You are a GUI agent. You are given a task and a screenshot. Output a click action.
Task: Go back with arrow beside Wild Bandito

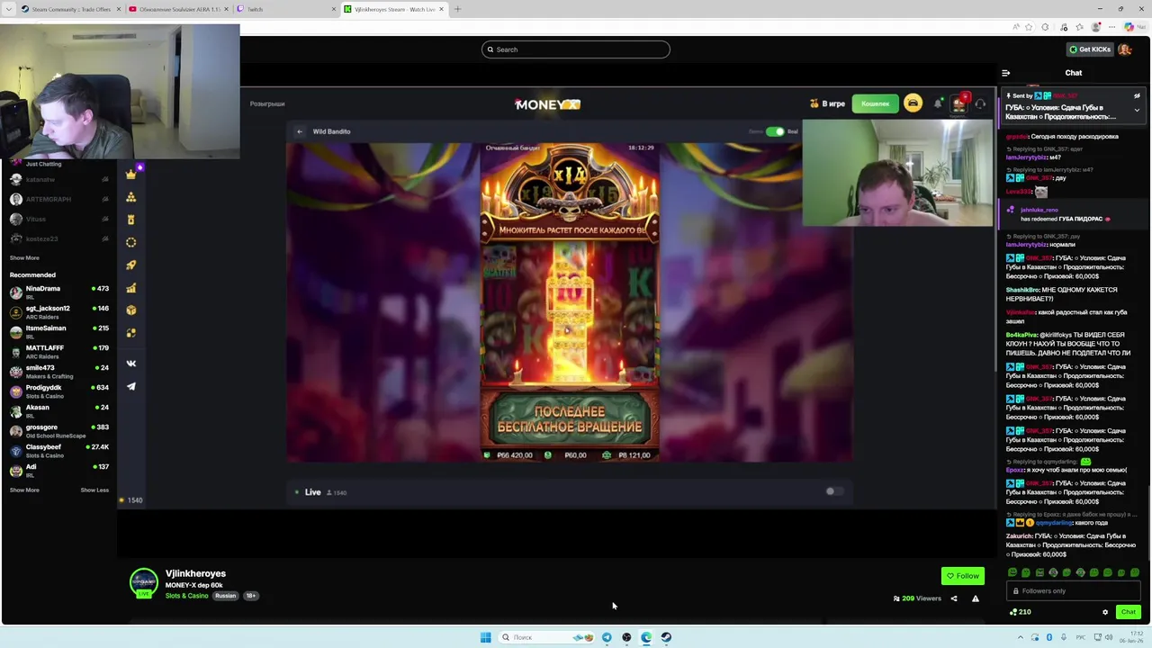(300, 131)
